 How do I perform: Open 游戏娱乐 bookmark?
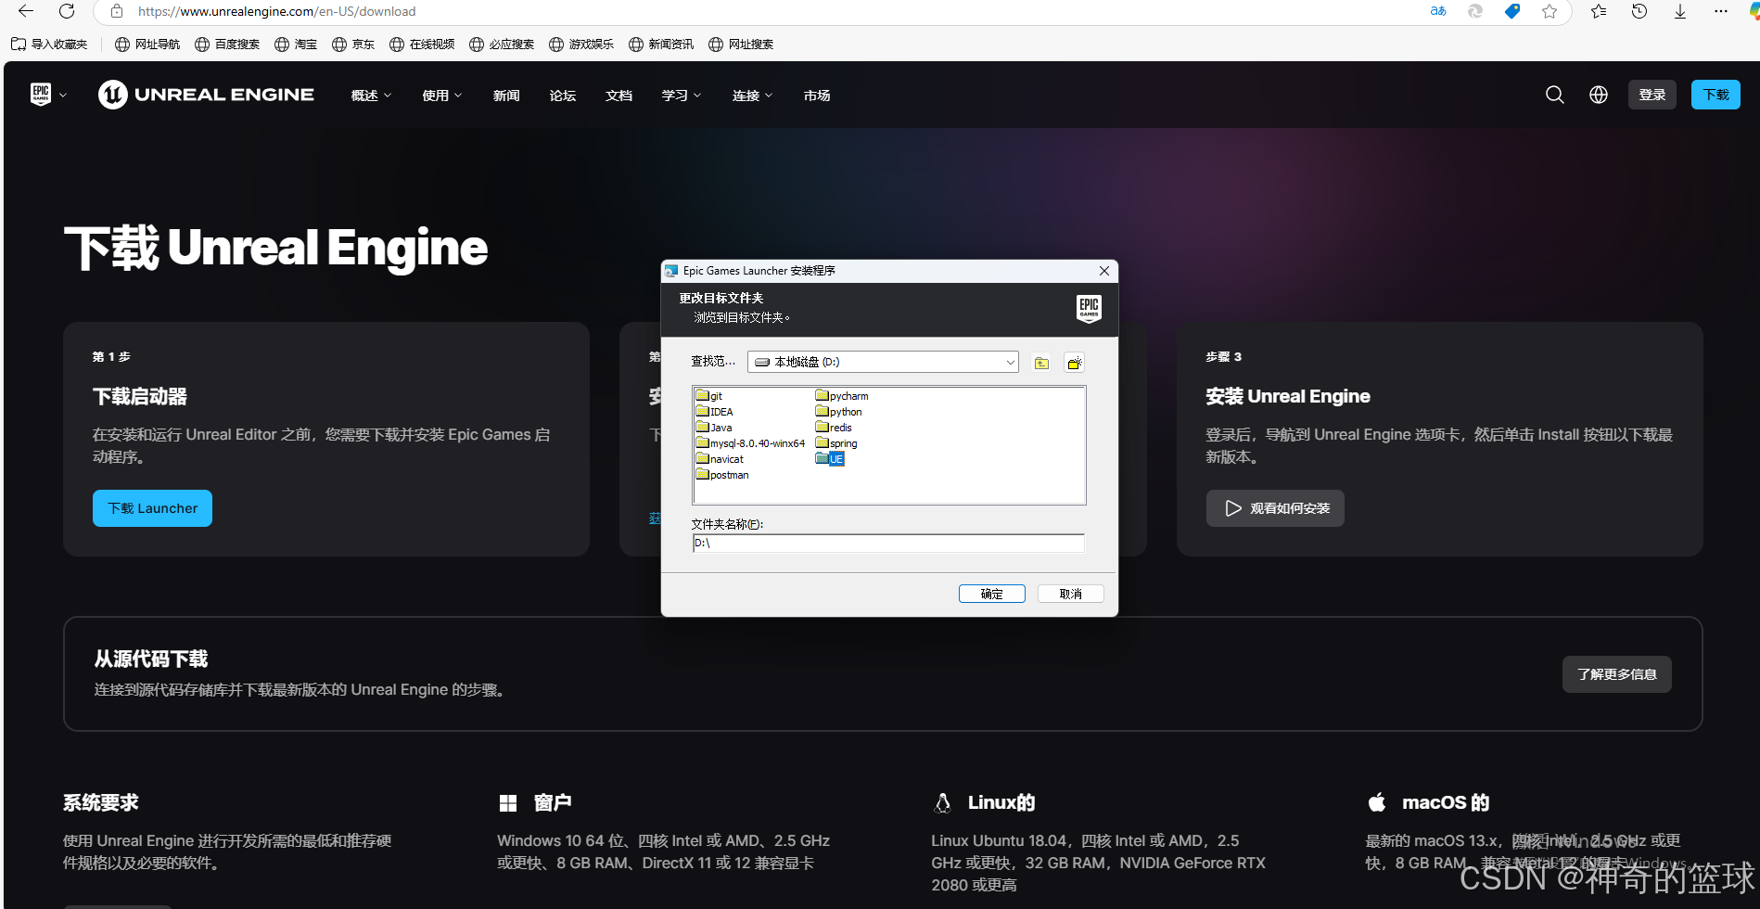[581, 44]
